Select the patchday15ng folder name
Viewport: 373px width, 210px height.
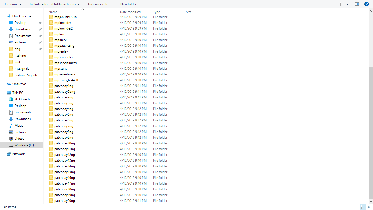click(x=64, y=172)
